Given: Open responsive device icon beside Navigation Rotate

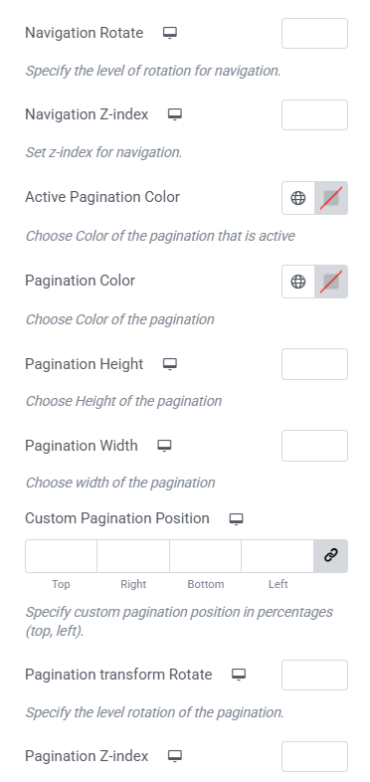Looking at the screenshot, I should point(170,33).
